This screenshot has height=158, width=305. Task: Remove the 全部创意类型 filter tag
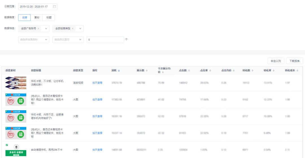73,28
